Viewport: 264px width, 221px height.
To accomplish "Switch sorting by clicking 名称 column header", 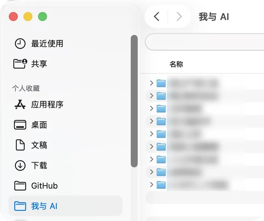I will tap(176, 64).
